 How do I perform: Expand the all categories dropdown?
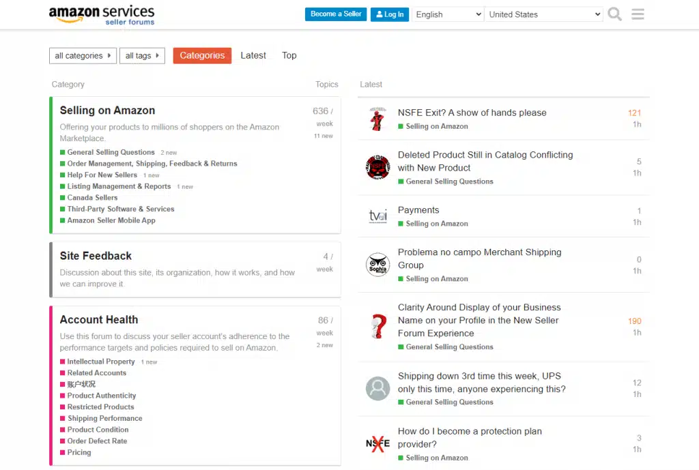pyautogui.click(x=83, y=56)
